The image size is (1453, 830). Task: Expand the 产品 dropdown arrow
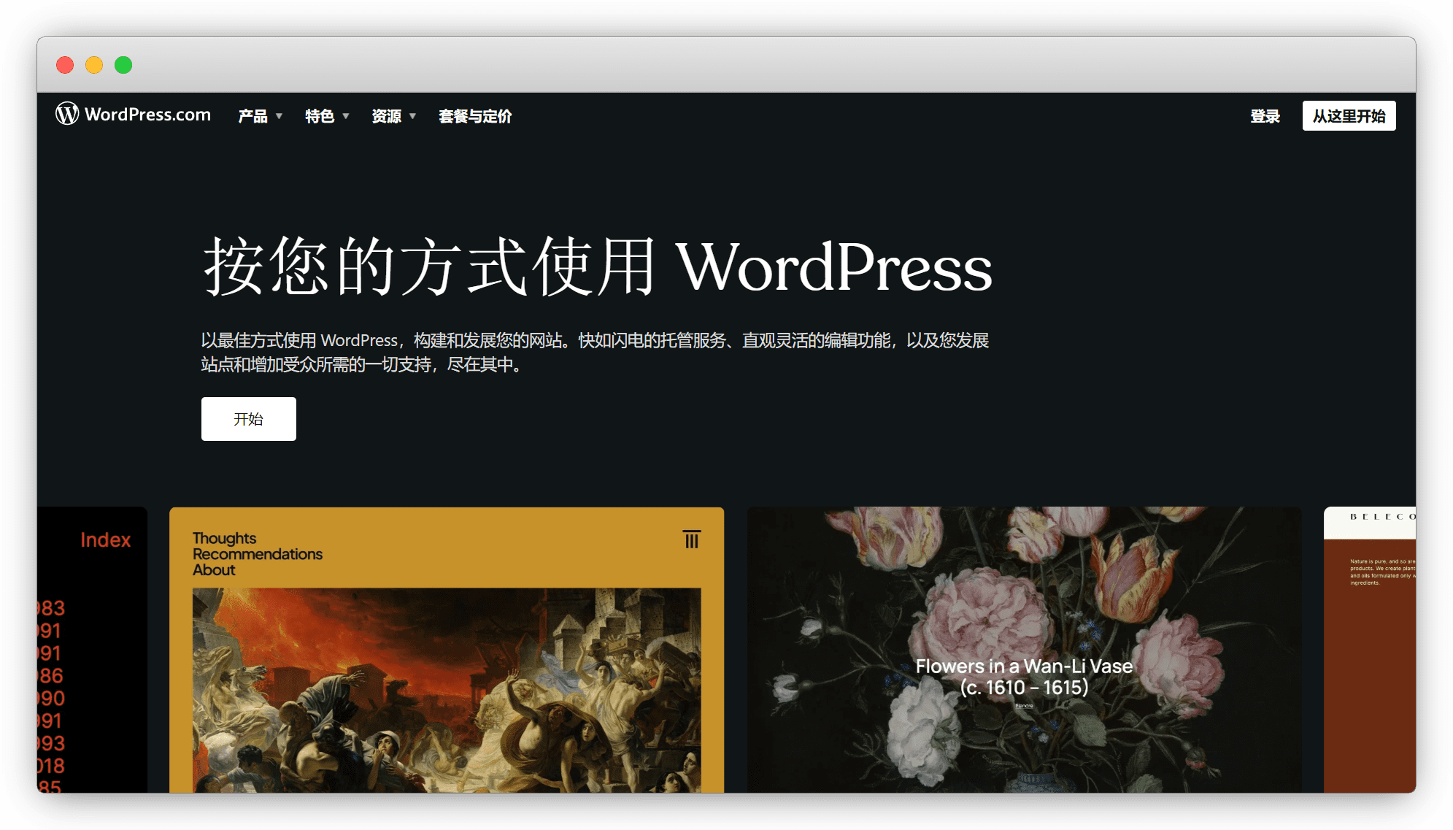point(279,116)
